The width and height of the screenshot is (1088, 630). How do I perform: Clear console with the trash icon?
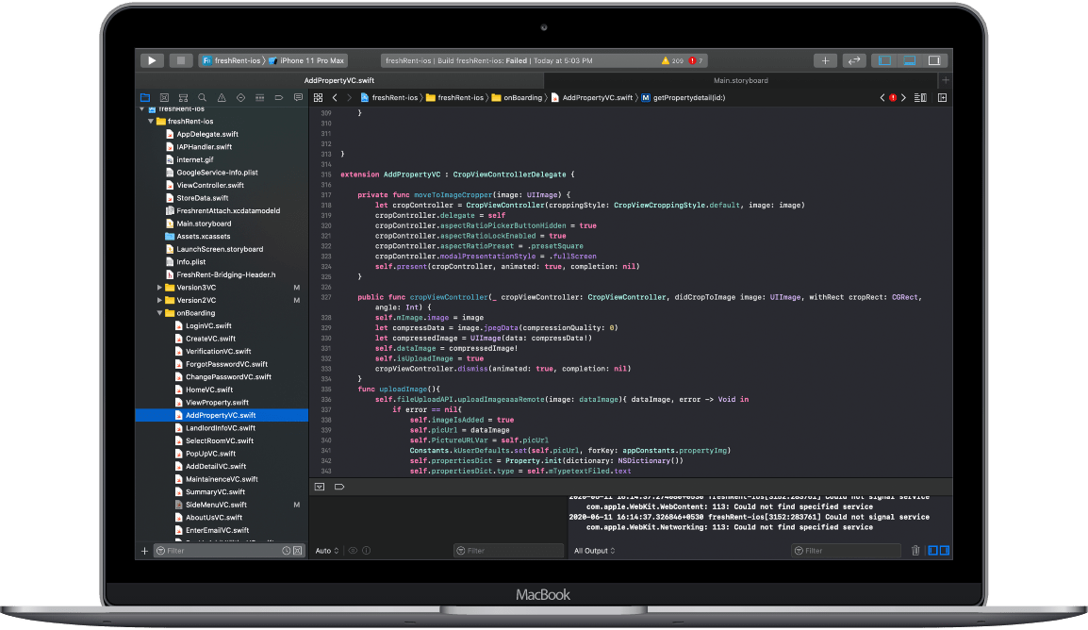pos(915,551)
